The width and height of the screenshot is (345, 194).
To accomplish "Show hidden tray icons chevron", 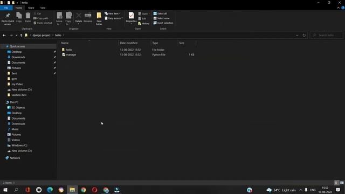I will (301, 190).
